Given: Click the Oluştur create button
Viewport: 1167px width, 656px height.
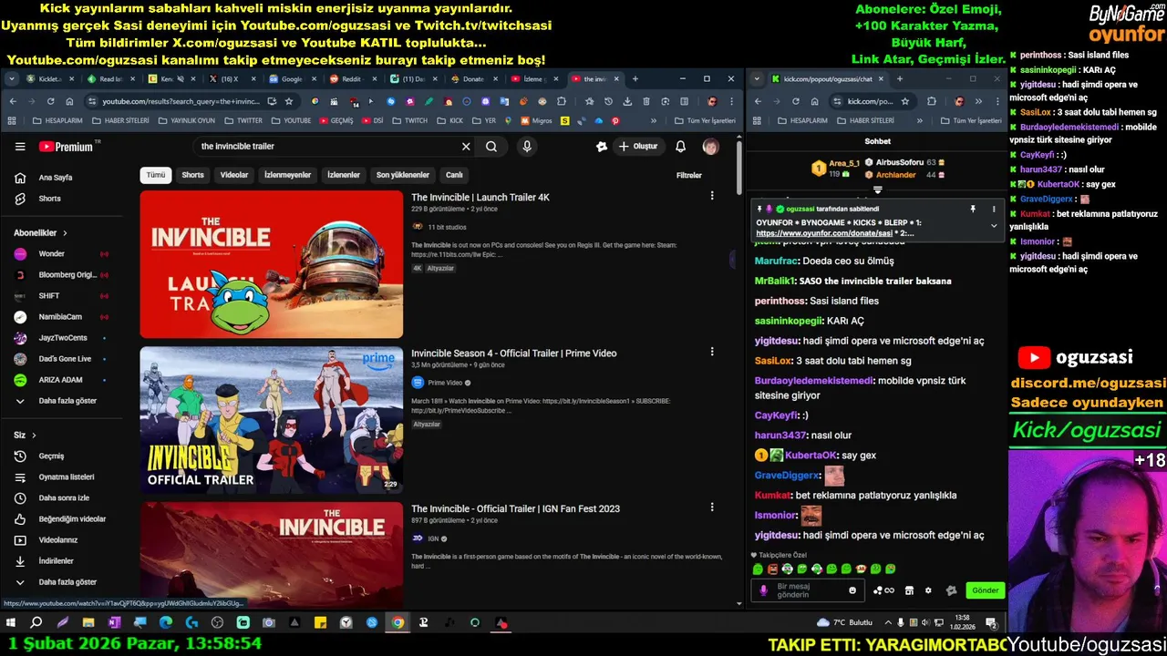Looking at the screenshot, I should click(x=638, y=147).
